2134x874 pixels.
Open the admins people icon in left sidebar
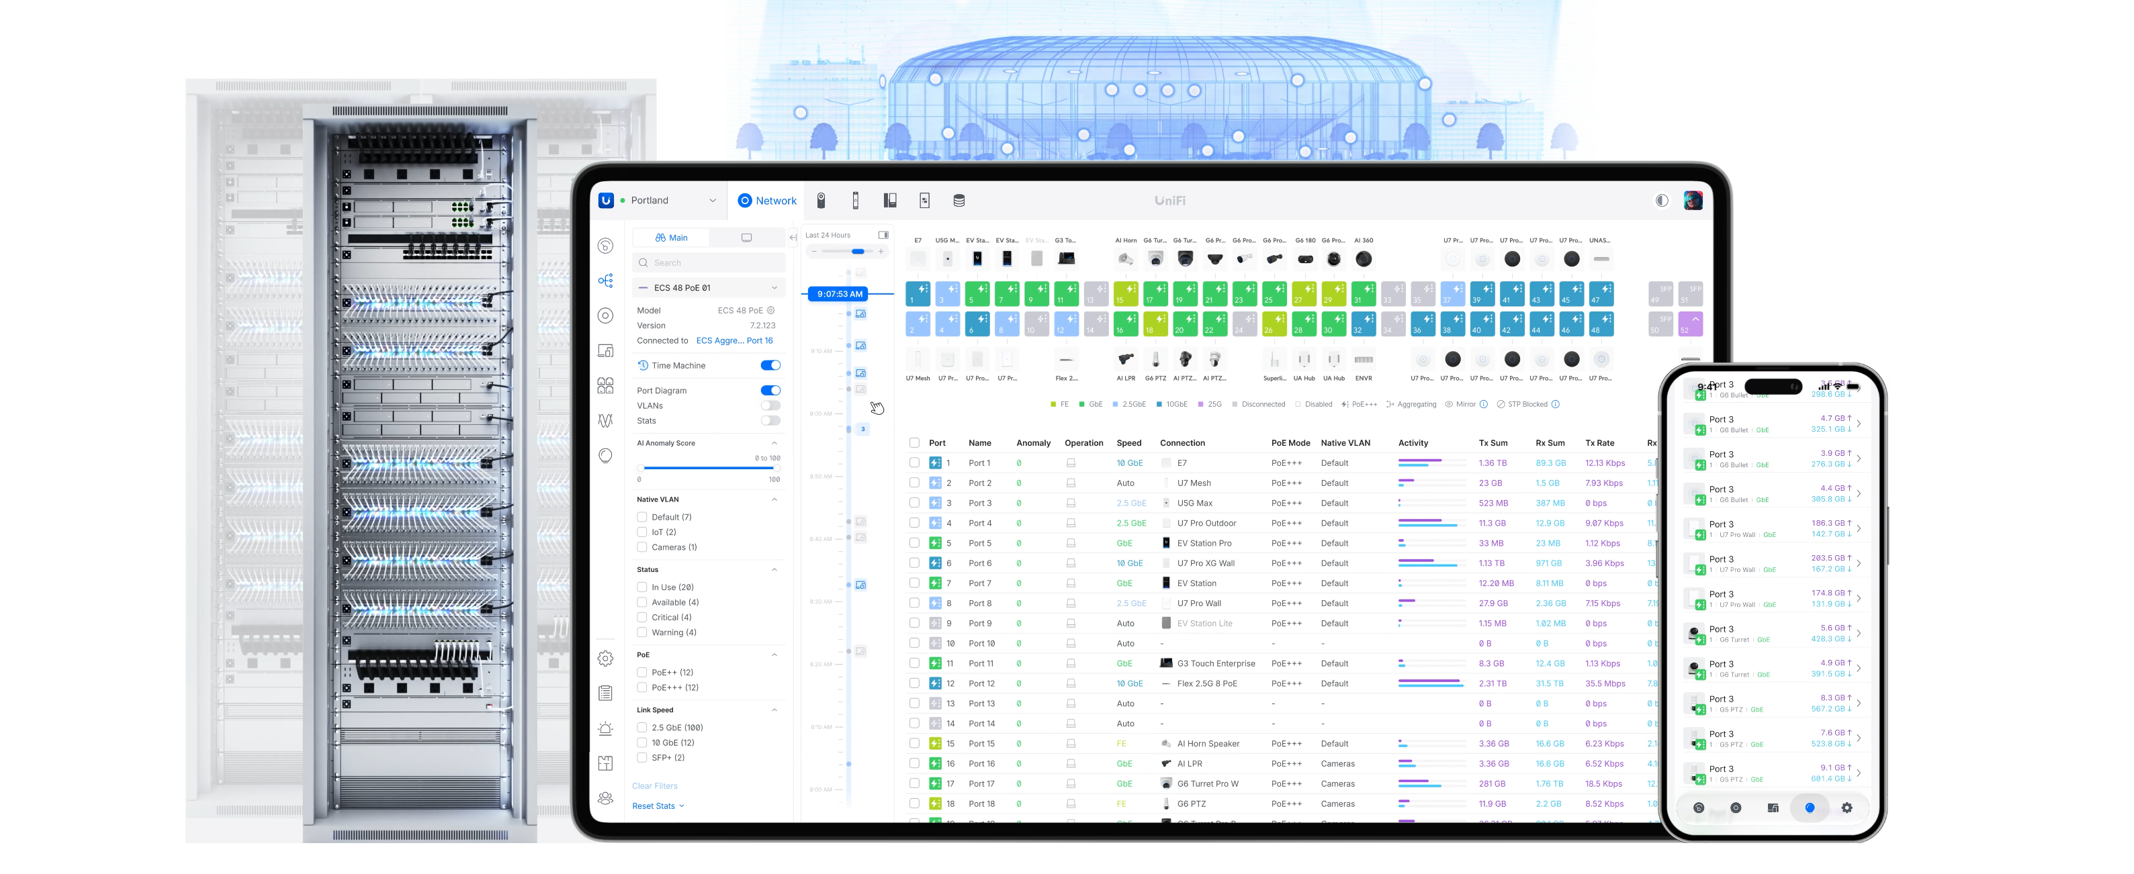coord(606,798)
